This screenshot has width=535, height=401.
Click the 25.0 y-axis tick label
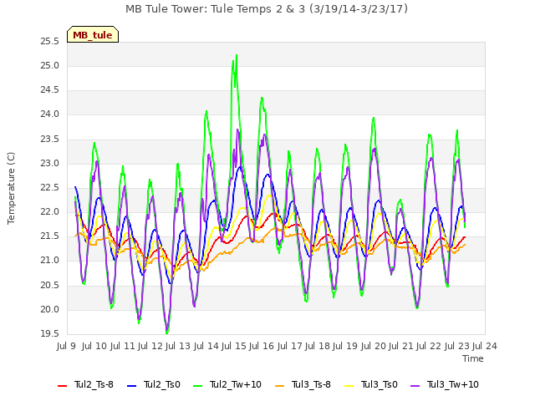coord(50,66)
